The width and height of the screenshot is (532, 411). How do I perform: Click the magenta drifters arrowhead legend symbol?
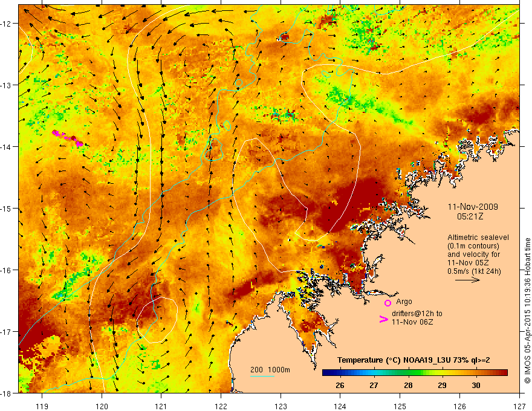tap(383, 319)
